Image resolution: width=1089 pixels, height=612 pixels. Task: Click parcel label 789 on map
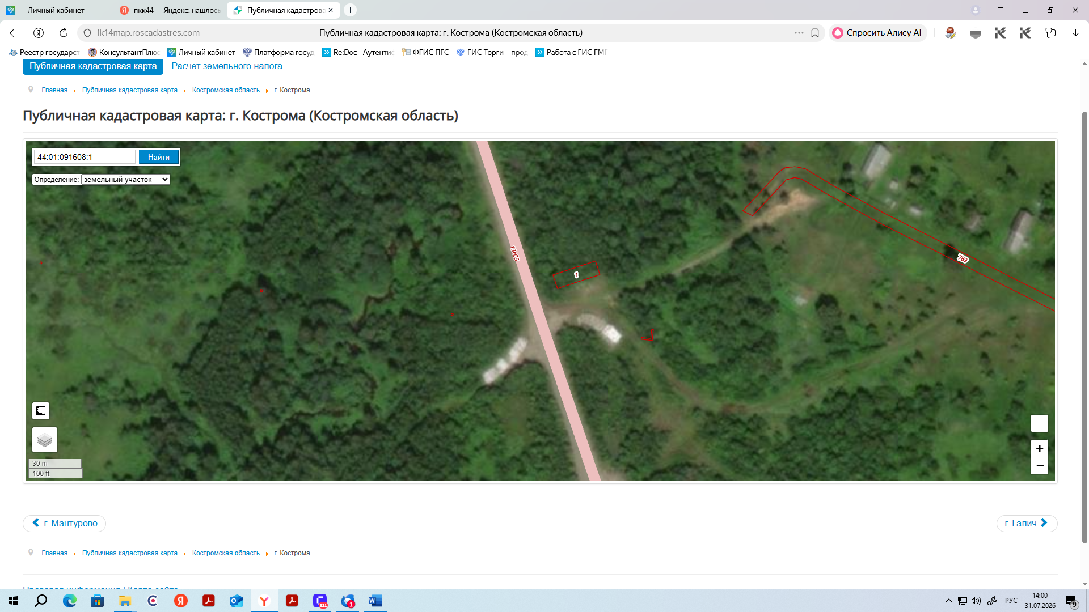coord(963,258)
